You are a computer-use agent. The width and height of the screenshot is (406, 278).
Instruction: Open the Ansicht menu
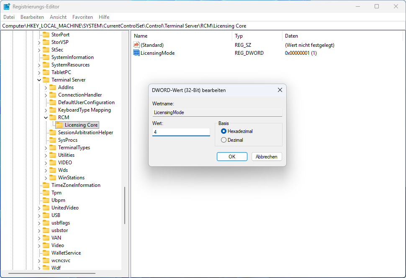(x=58, y=17)
